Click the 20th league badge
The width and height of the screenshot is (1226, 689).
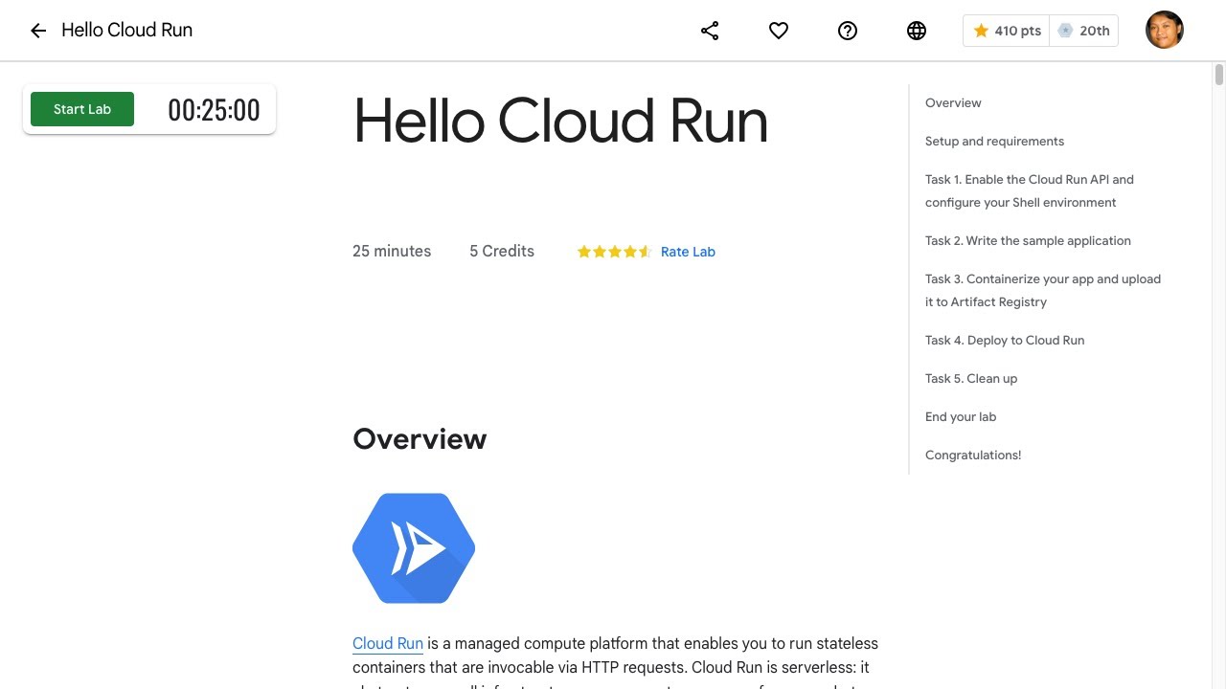tap(1083, 31)
